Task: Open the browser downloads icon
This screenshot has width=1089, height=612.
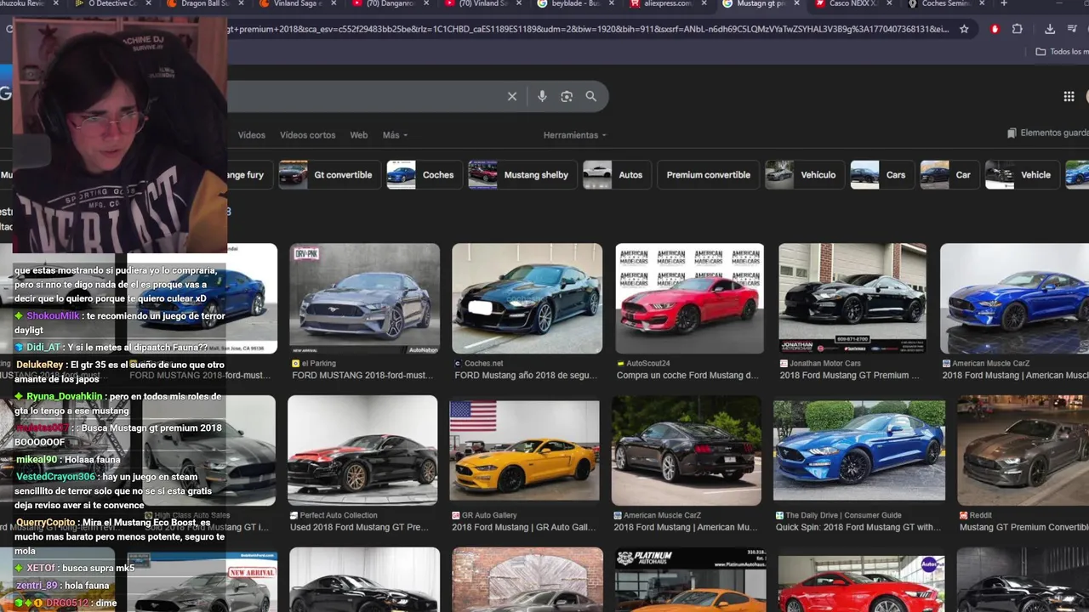Action: tap(1050, 29)
